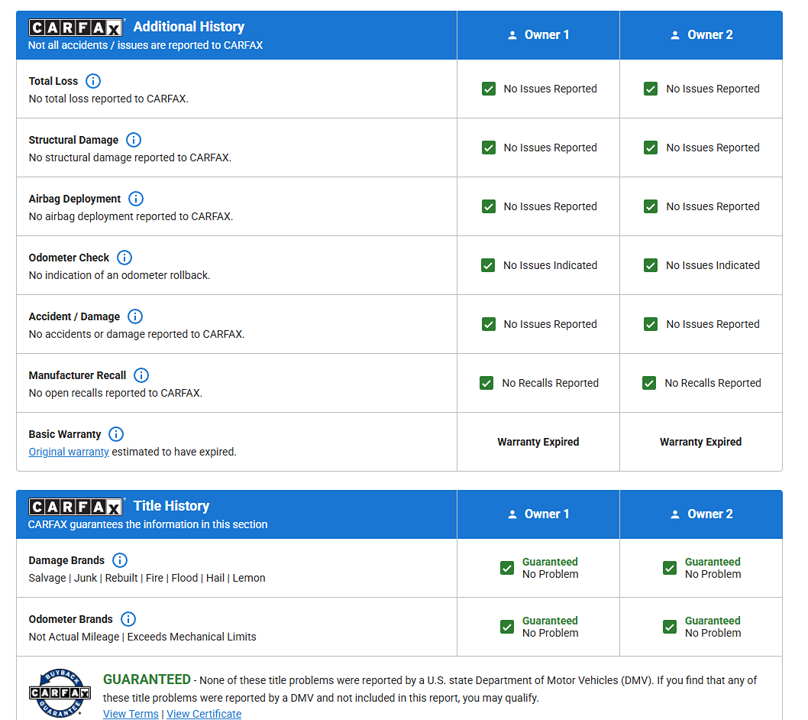Show info for Damage Brands
Viewport: 808px width, 720px height.
tap(120, 560)
